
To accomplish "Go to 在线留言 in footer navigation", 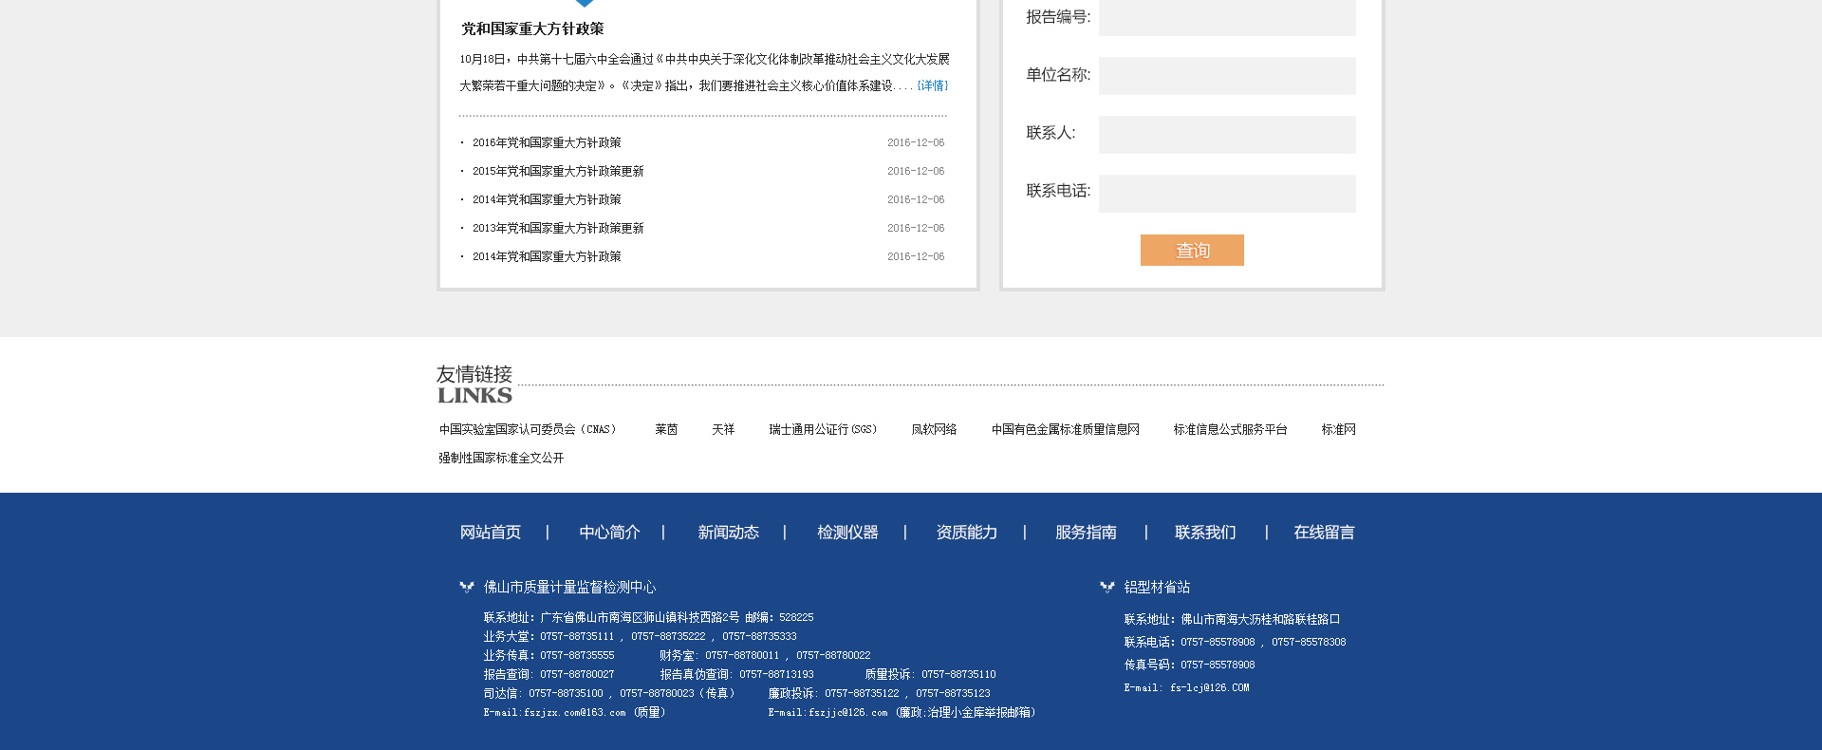I will point(1324,533).
